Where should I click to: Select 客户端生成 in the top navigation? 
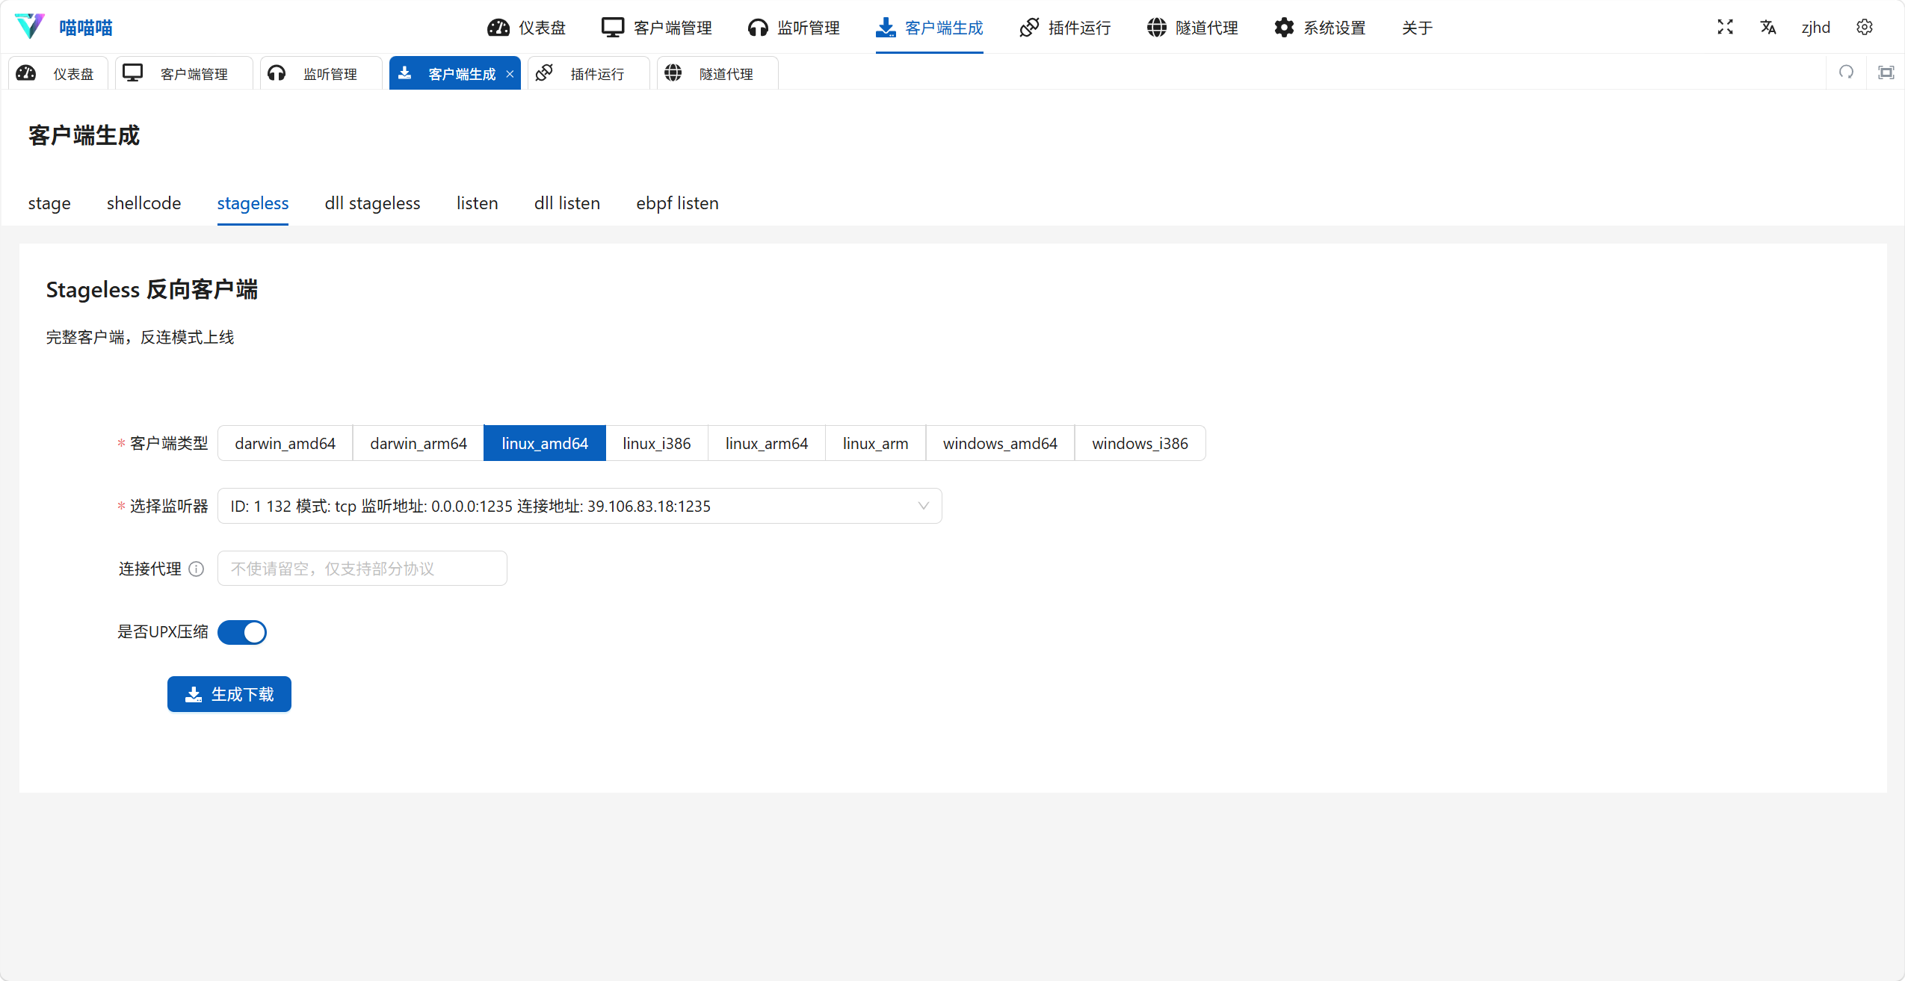[929, 28]
